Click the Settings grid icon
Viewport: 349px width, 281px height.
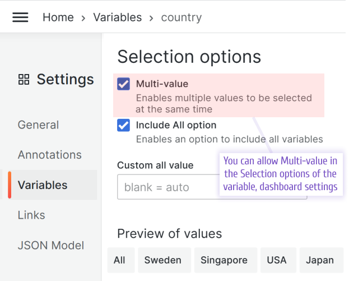point(24,80)
